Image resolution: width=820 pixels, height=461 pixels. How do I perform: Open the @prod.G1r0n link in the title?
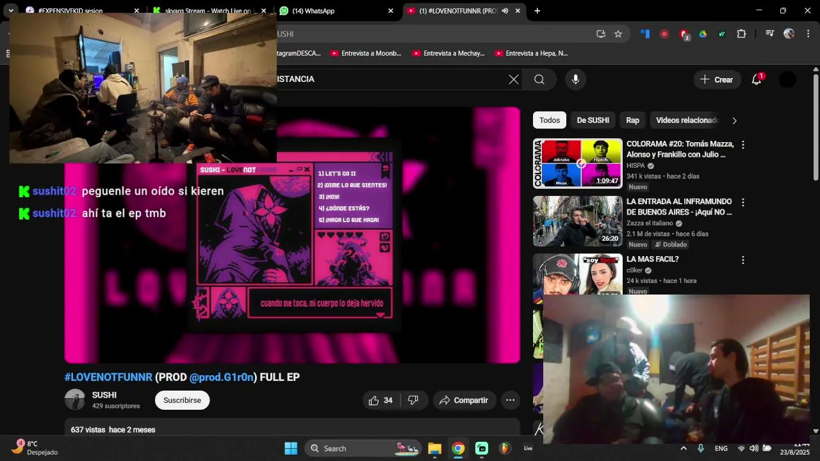pos(222,377)
